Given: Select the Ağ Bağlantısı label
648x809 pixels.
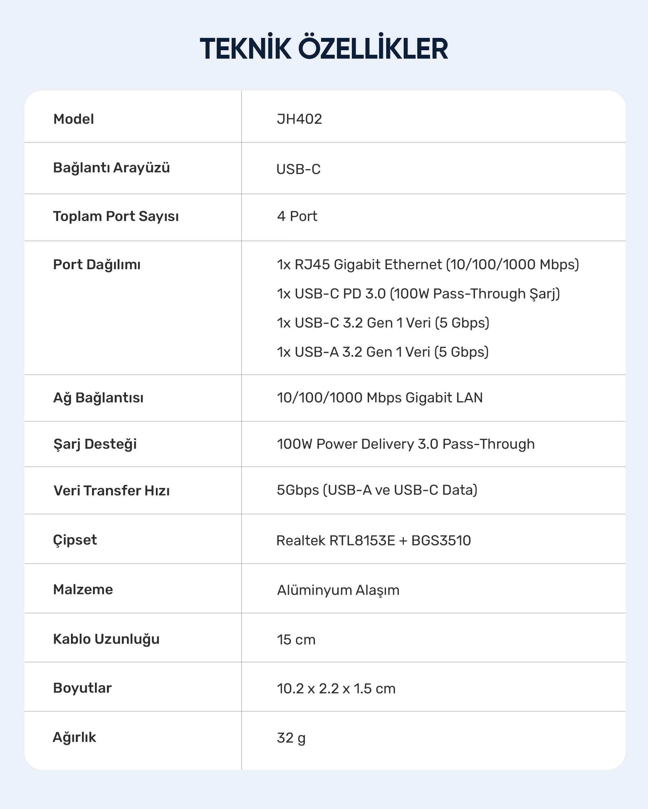Looking at the screenshot, I should (98, 398).
